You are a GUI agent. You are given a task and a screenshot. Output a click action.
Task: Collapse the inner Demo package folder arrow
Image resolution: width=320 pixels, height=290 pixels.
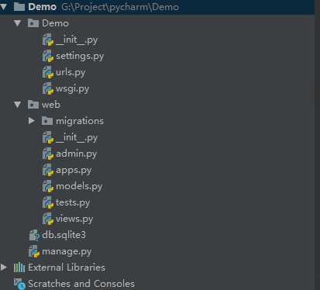coord(17,23)
